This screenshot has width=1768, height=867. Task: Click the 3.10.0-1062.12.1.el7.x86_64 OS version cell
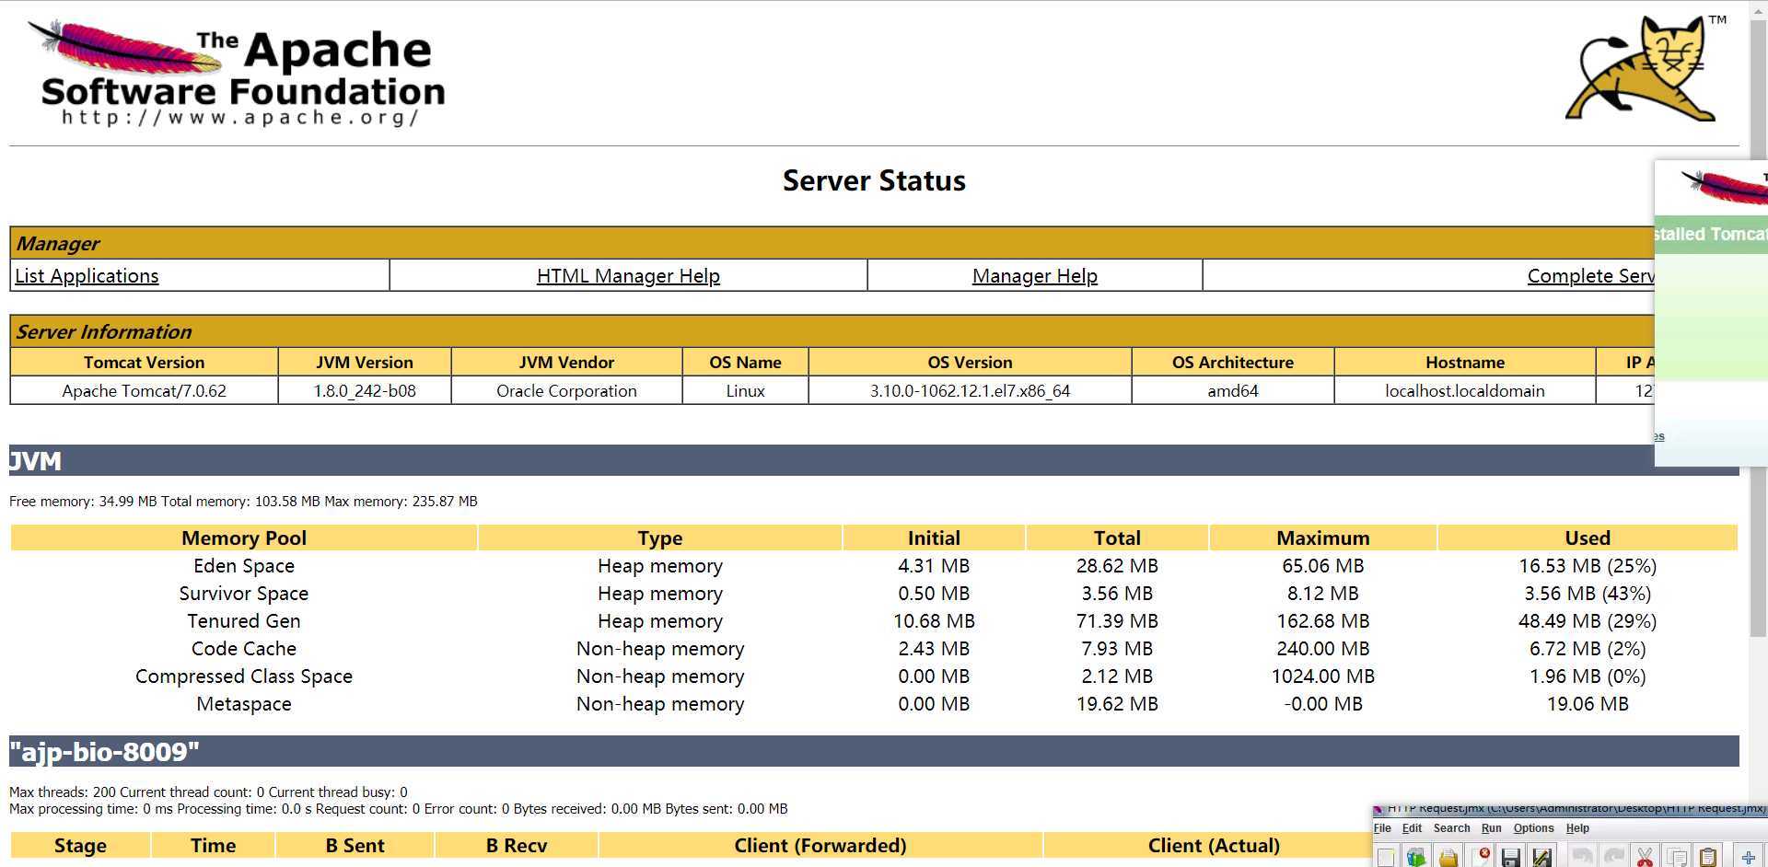pos(970,391)
